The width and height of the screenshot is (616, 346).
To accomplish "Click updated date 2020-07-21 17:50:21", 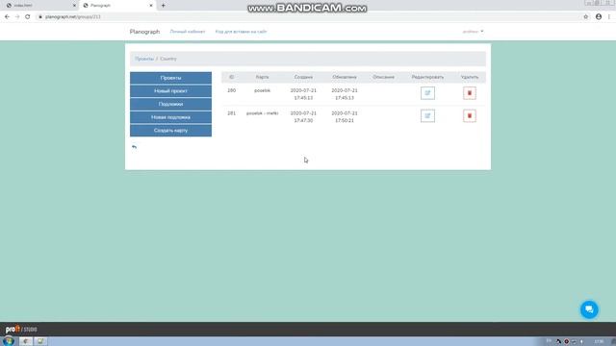I will 345,117.
